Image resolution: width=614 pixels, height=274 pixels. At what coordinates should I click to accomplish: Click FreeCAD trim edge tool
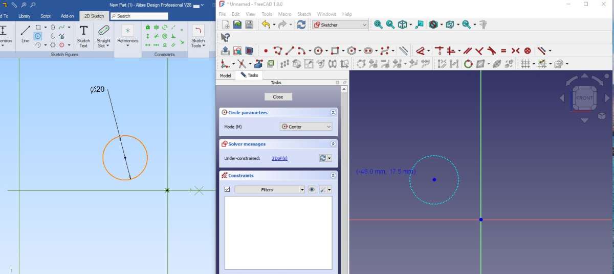click(242, 64)
